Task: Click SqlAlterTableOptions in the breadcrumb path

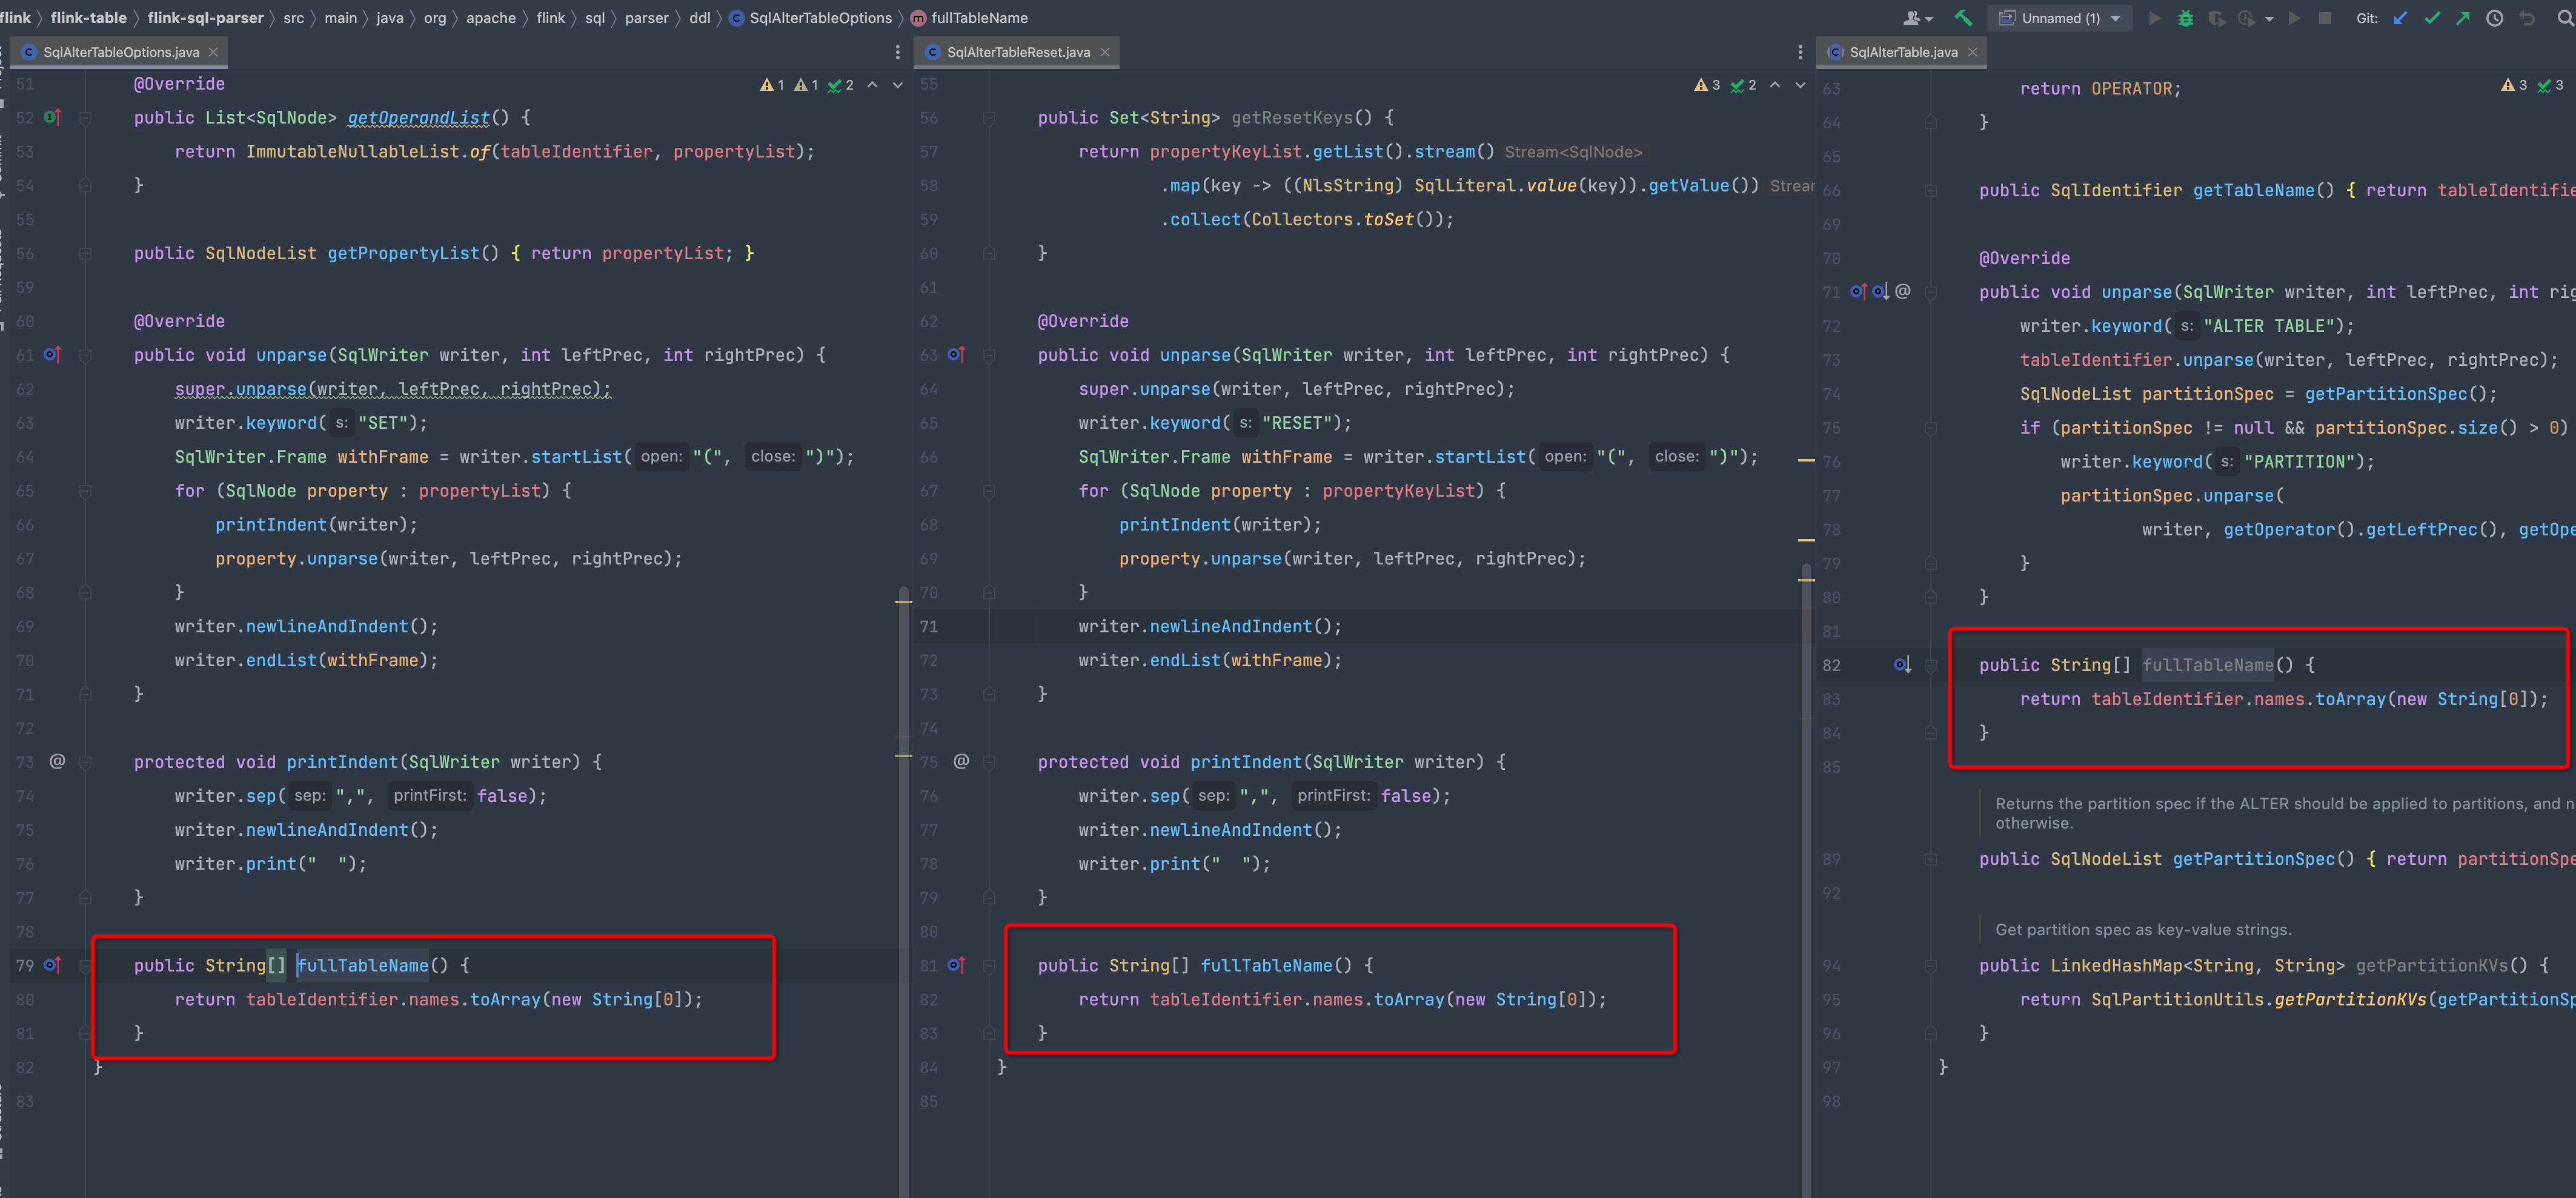Action: click(820, 18)
